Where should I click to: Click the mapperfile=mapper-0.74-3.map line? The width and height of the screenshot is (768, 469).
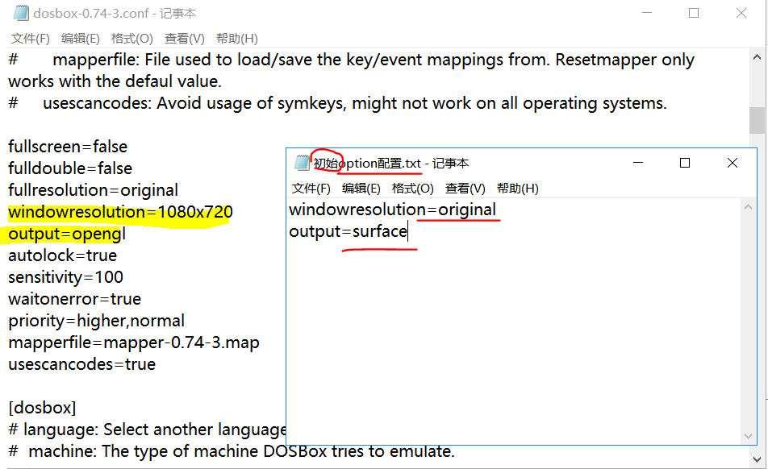coord(133,342)
